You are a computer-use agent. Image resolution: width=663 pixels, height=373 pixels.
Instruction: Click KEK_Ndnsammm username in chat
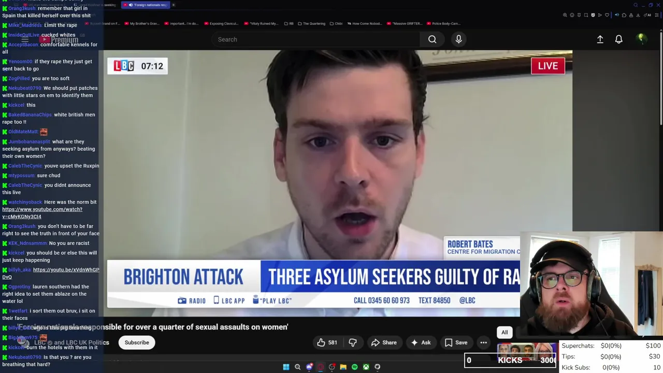(27, 243)
